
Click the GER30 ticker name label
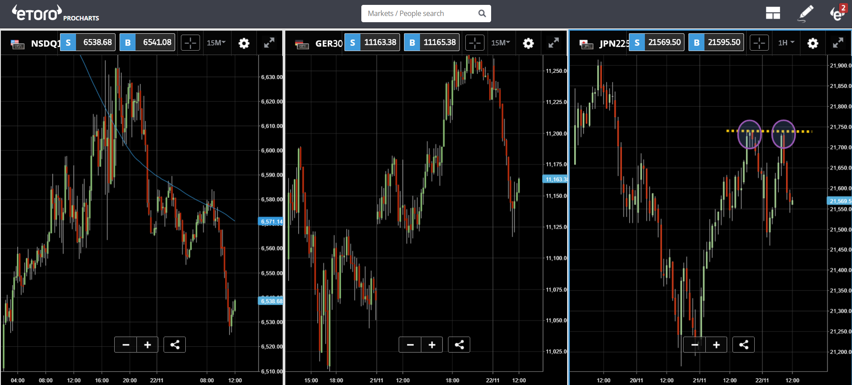[329, 43]
